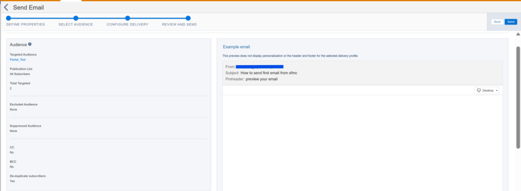Go back using the Send Email arrow
This screenshot has height=191, width=521.
[6, 7]
